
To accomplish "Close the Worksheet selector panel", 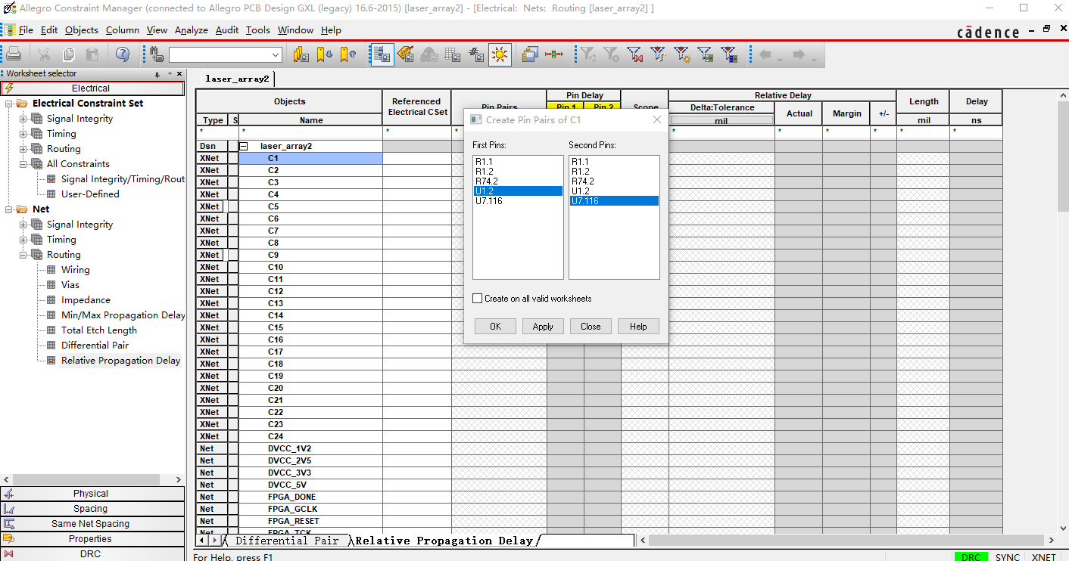I will (179, 74).
